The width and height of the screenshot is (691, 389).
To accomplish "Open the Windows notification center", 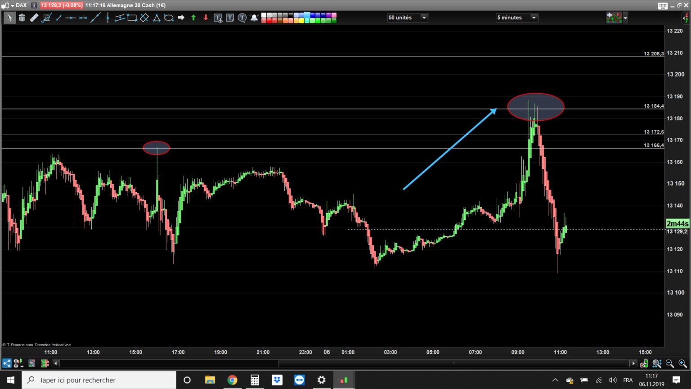I will (x=676, y=380).
